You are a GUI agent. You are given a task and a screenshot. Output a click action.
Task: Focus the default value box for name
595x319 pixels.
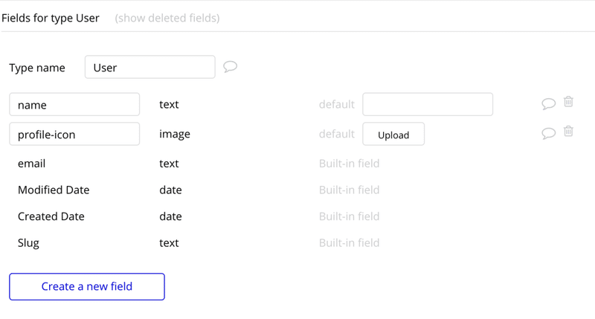428,104
